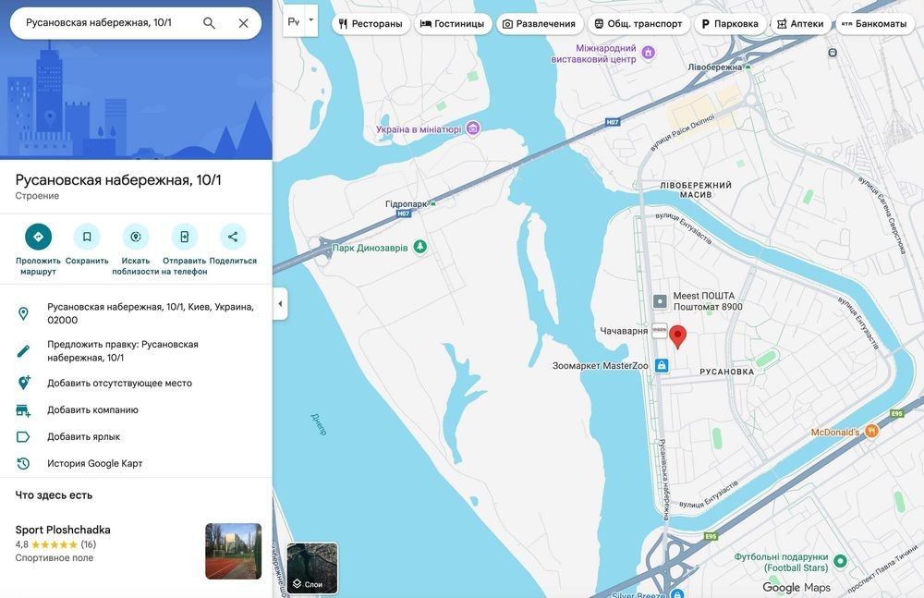Click Добавить отсутствующее место
The height and width of the screenshot is (598, 924).
119,383
